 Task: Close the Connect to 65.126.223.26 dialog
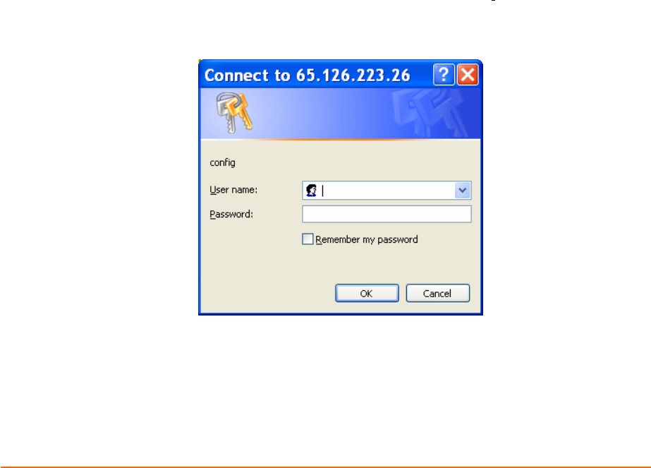468,75
